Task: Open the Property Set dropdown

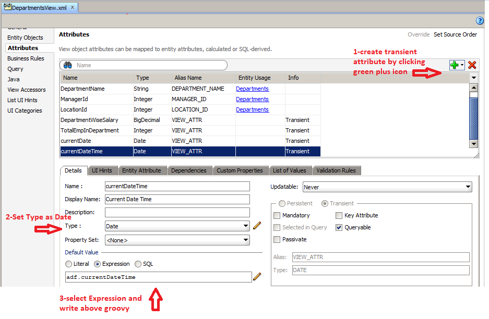Action: pos(177,240)
